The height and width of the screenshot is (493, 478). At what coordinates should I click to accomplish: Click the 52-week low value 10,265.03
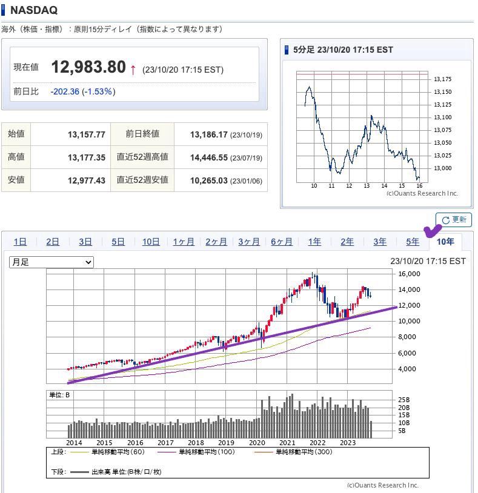click(x=209, y=180)
